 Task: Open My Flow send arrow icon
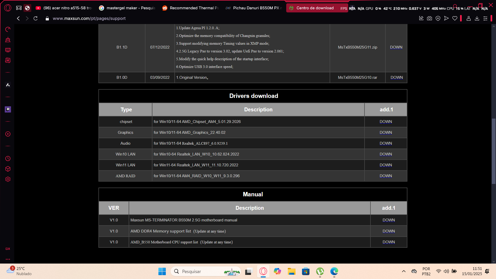[446, 18]
